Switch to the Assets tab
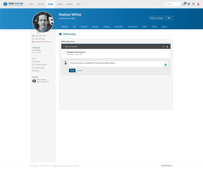203x171 pixels. pos(155,27)
